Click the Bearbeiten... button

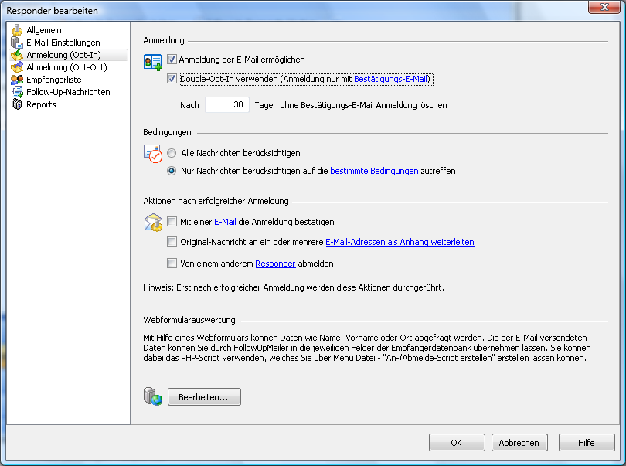(204, 397)
